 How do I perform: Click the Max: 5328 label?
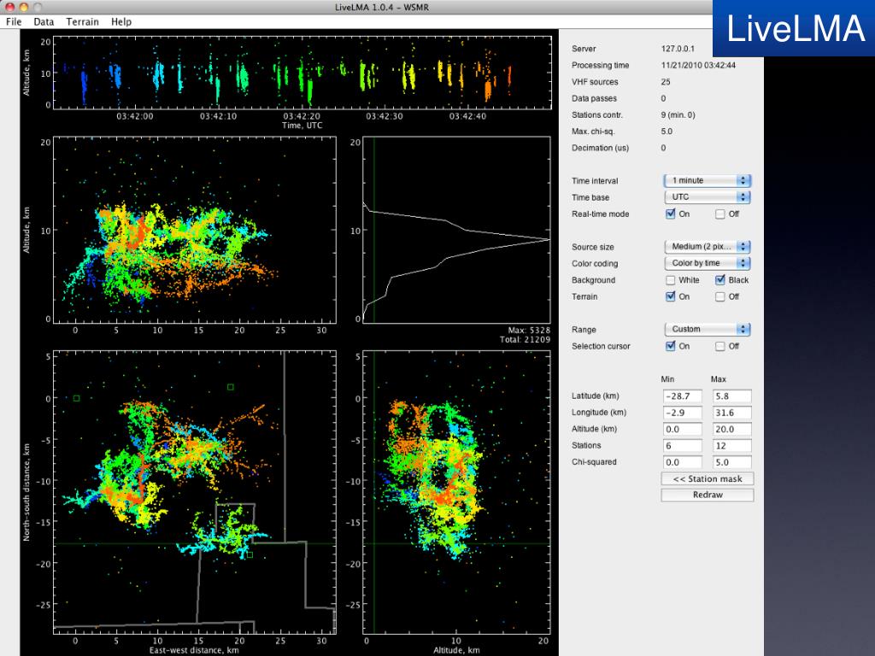[x=529, y=331]
